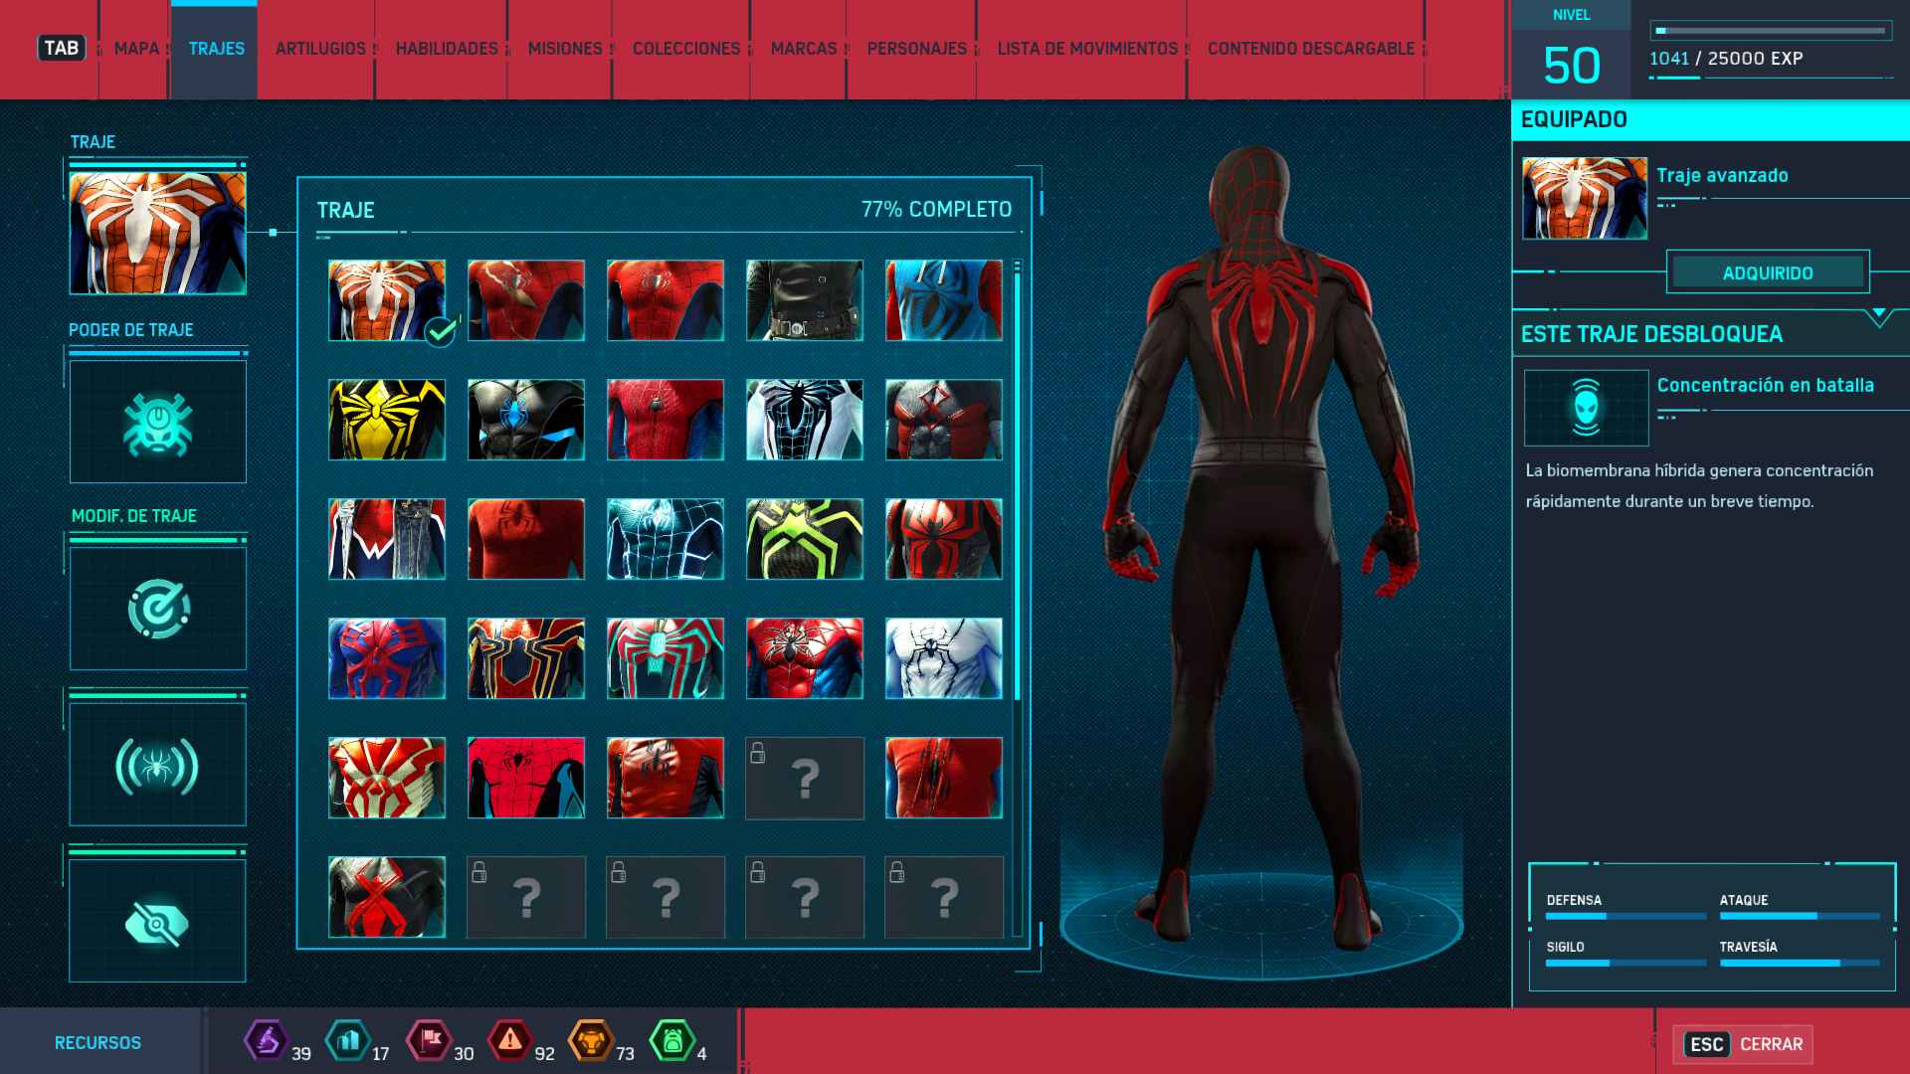Viewport: 1910px width, 1074px height.
Task: Click the purple microscope research token icon
Action: point(266,1041)
